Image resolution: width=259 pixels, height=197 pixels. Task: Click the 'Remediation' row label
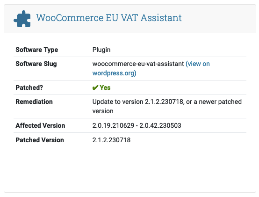(x=34, y=102)
